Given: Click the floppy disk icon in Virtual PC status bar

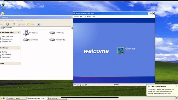Looking at the screenshot, I should coord(80,85).
